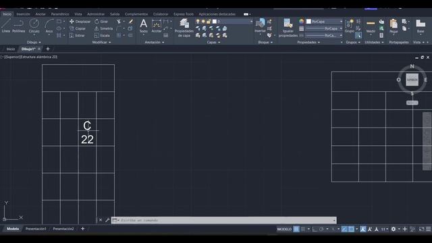This screenshot has height=243, width=432.
Task: Toggle polar tracking in status bar
Action: 321,230
